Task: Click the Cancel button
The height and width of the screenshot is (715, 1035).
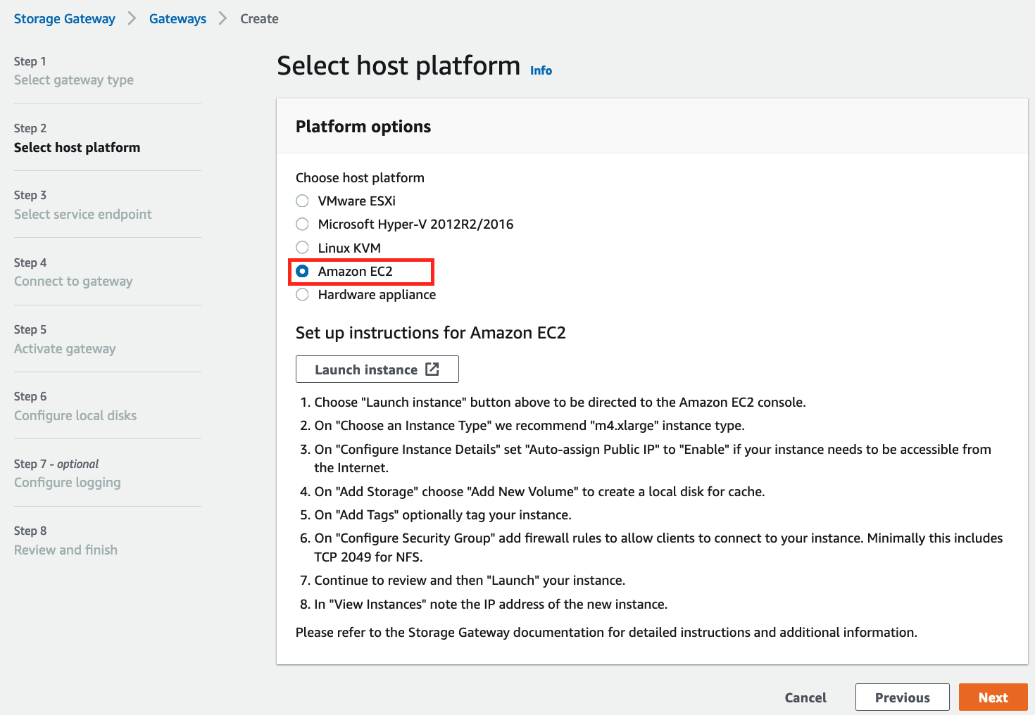Action: (x=805, y=697)
